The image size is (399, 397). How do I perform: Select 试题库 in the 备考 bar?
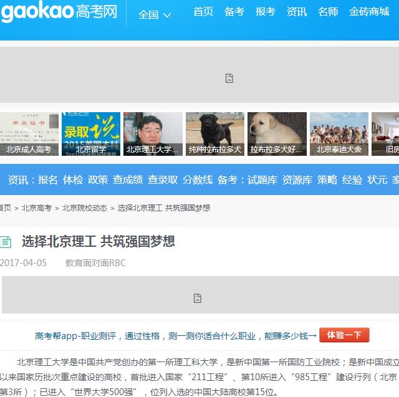262,179
